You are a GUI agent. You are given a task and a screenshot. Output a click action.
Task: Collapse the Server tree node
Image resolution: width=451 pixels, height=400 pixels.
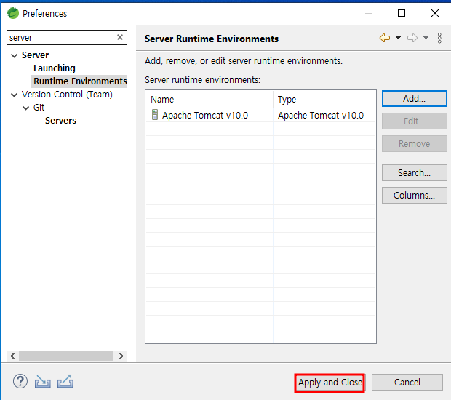(14, 55)
